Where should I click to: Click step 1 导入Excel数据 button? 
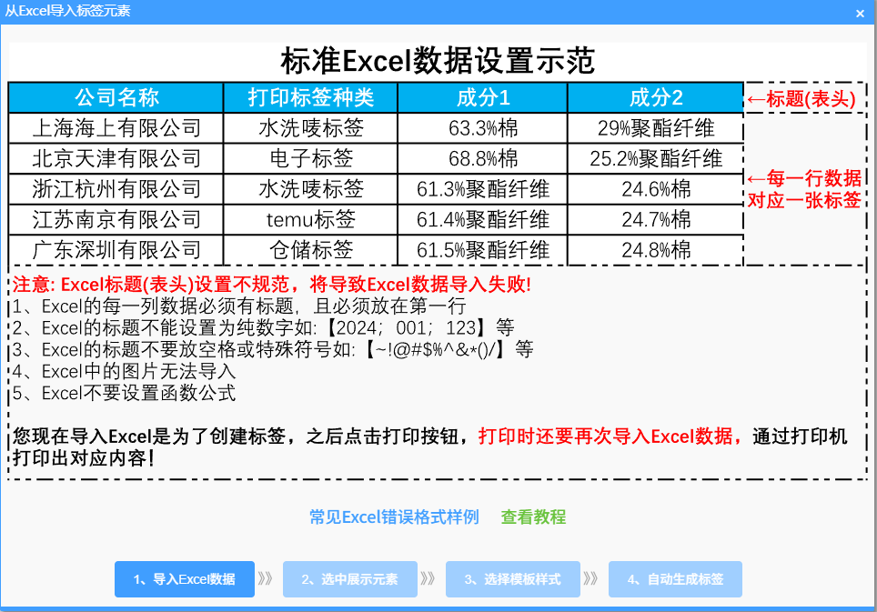click(x=185, y=579)
